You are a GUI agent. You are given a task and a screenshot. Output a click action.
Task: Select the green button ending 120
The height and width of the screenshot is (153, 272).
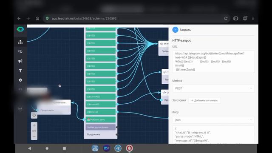pyautogui.click(x=100, y=35)
